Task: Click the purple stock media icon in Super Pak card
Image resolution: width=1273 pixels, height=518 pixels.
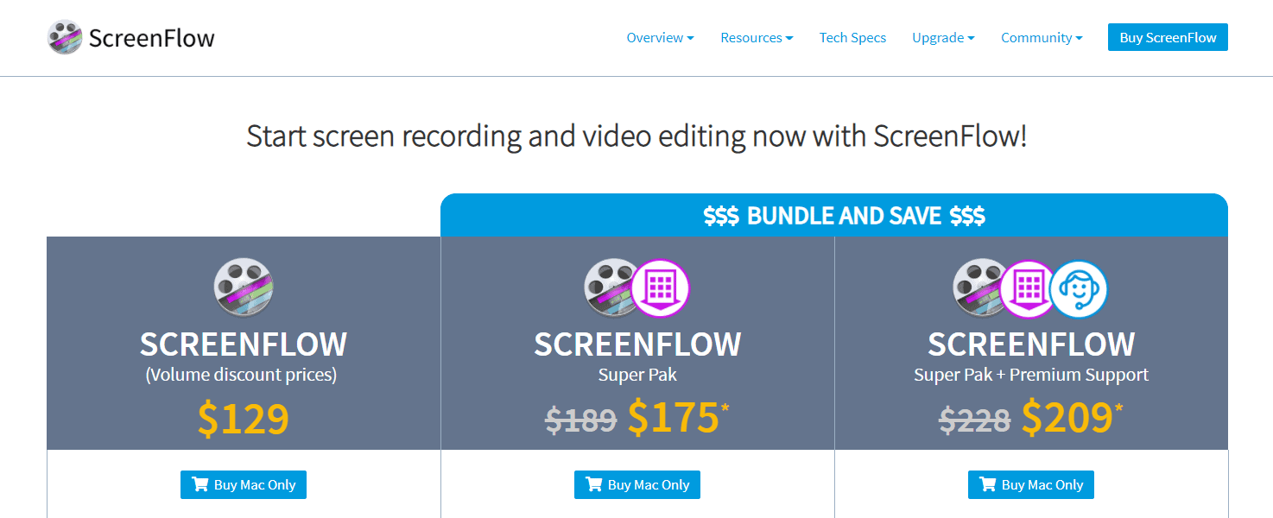Action: point(661,287)
